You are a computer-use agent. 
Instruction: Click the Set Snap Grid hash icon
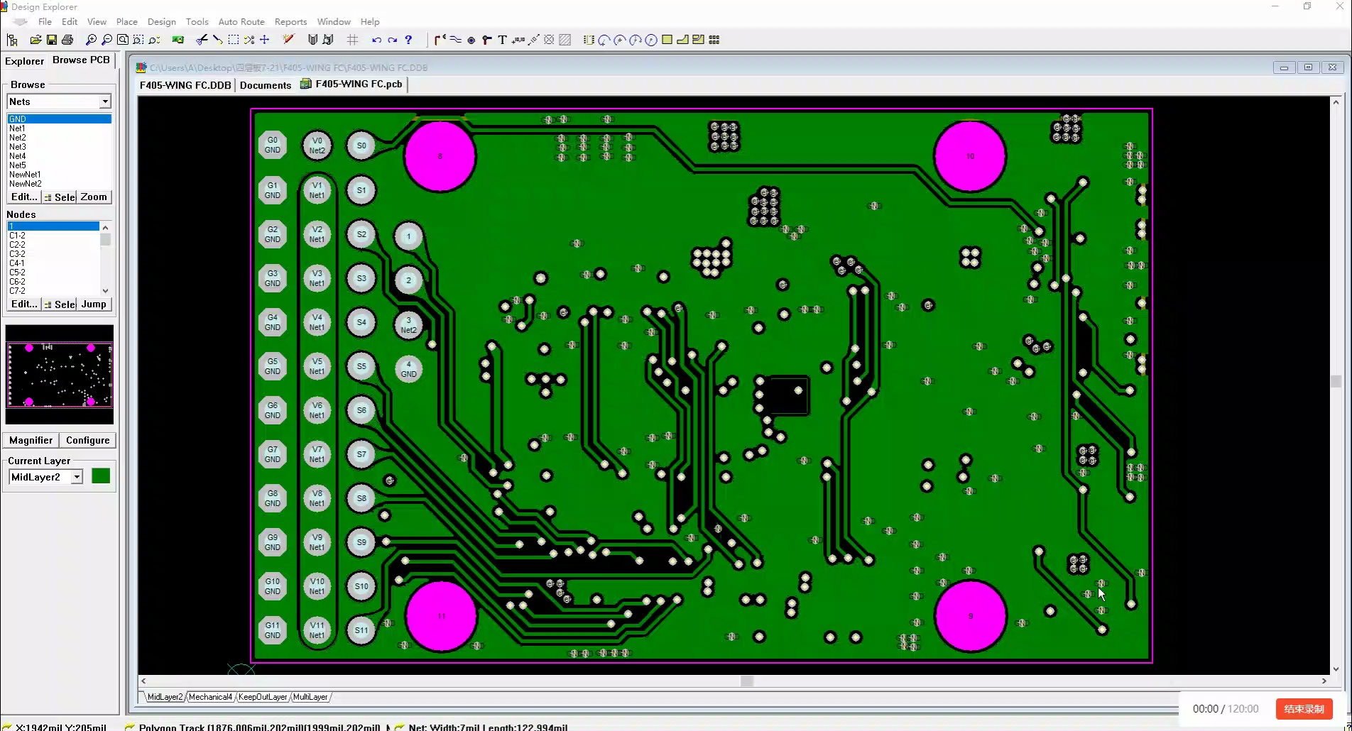pos(352,40)
